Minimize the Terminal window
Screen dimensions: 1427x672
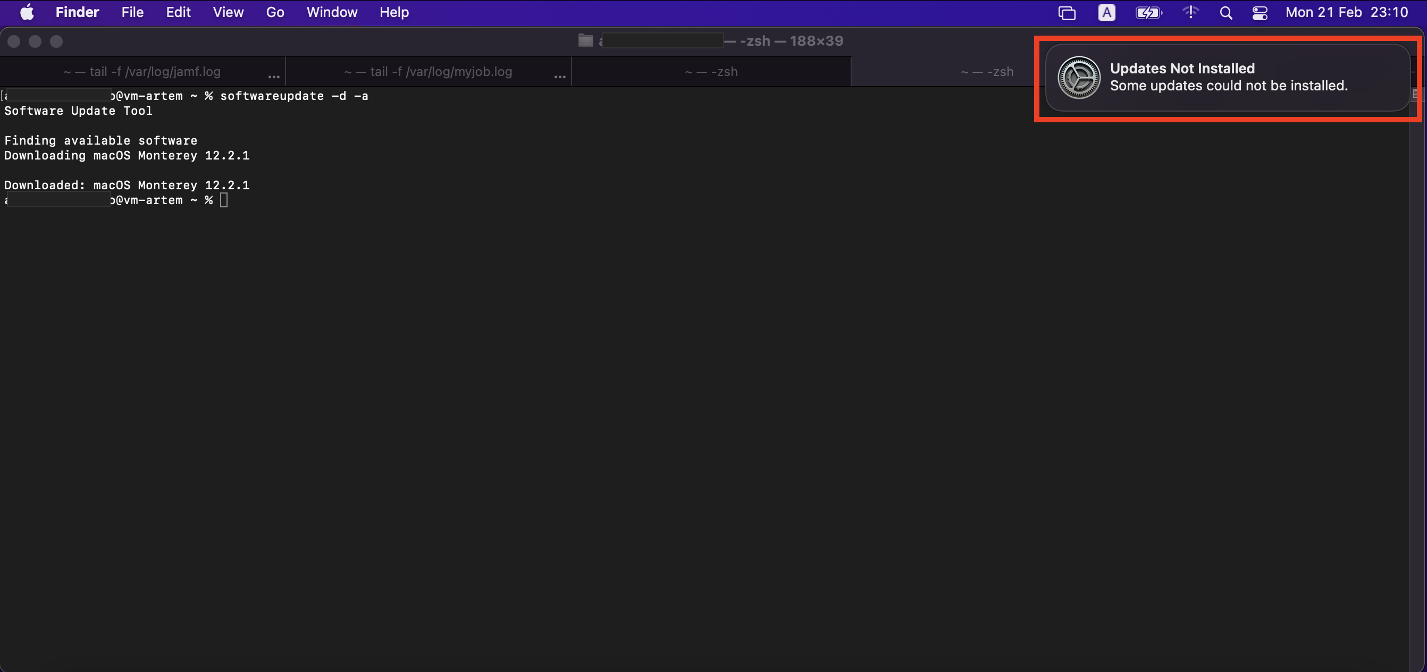pyautogui.click(x=35, y=41)
